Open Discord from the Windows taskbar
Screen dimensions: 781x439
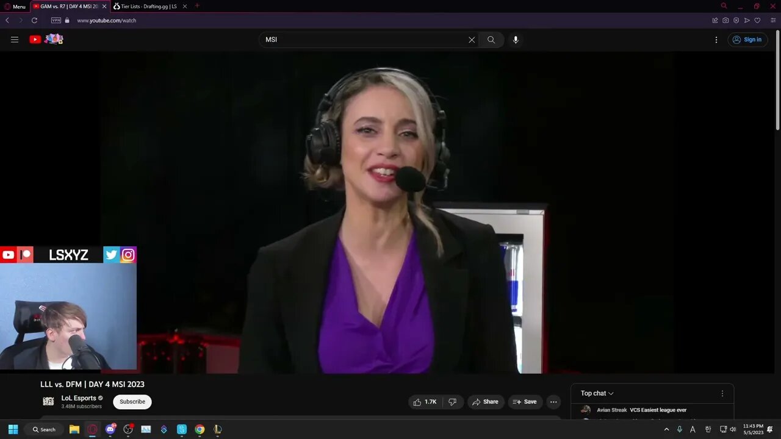coord(110,429)
